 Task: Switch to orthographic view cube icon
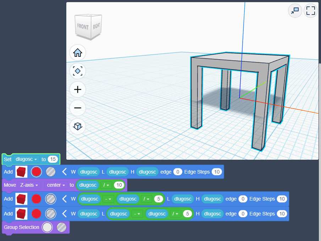coord(78,126)
